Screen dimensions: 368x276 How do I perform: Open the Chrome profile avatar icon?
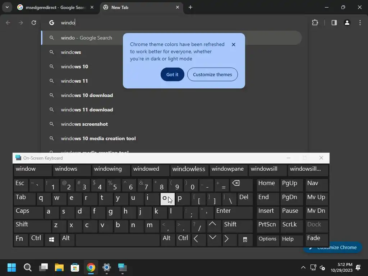coord(347,23)
